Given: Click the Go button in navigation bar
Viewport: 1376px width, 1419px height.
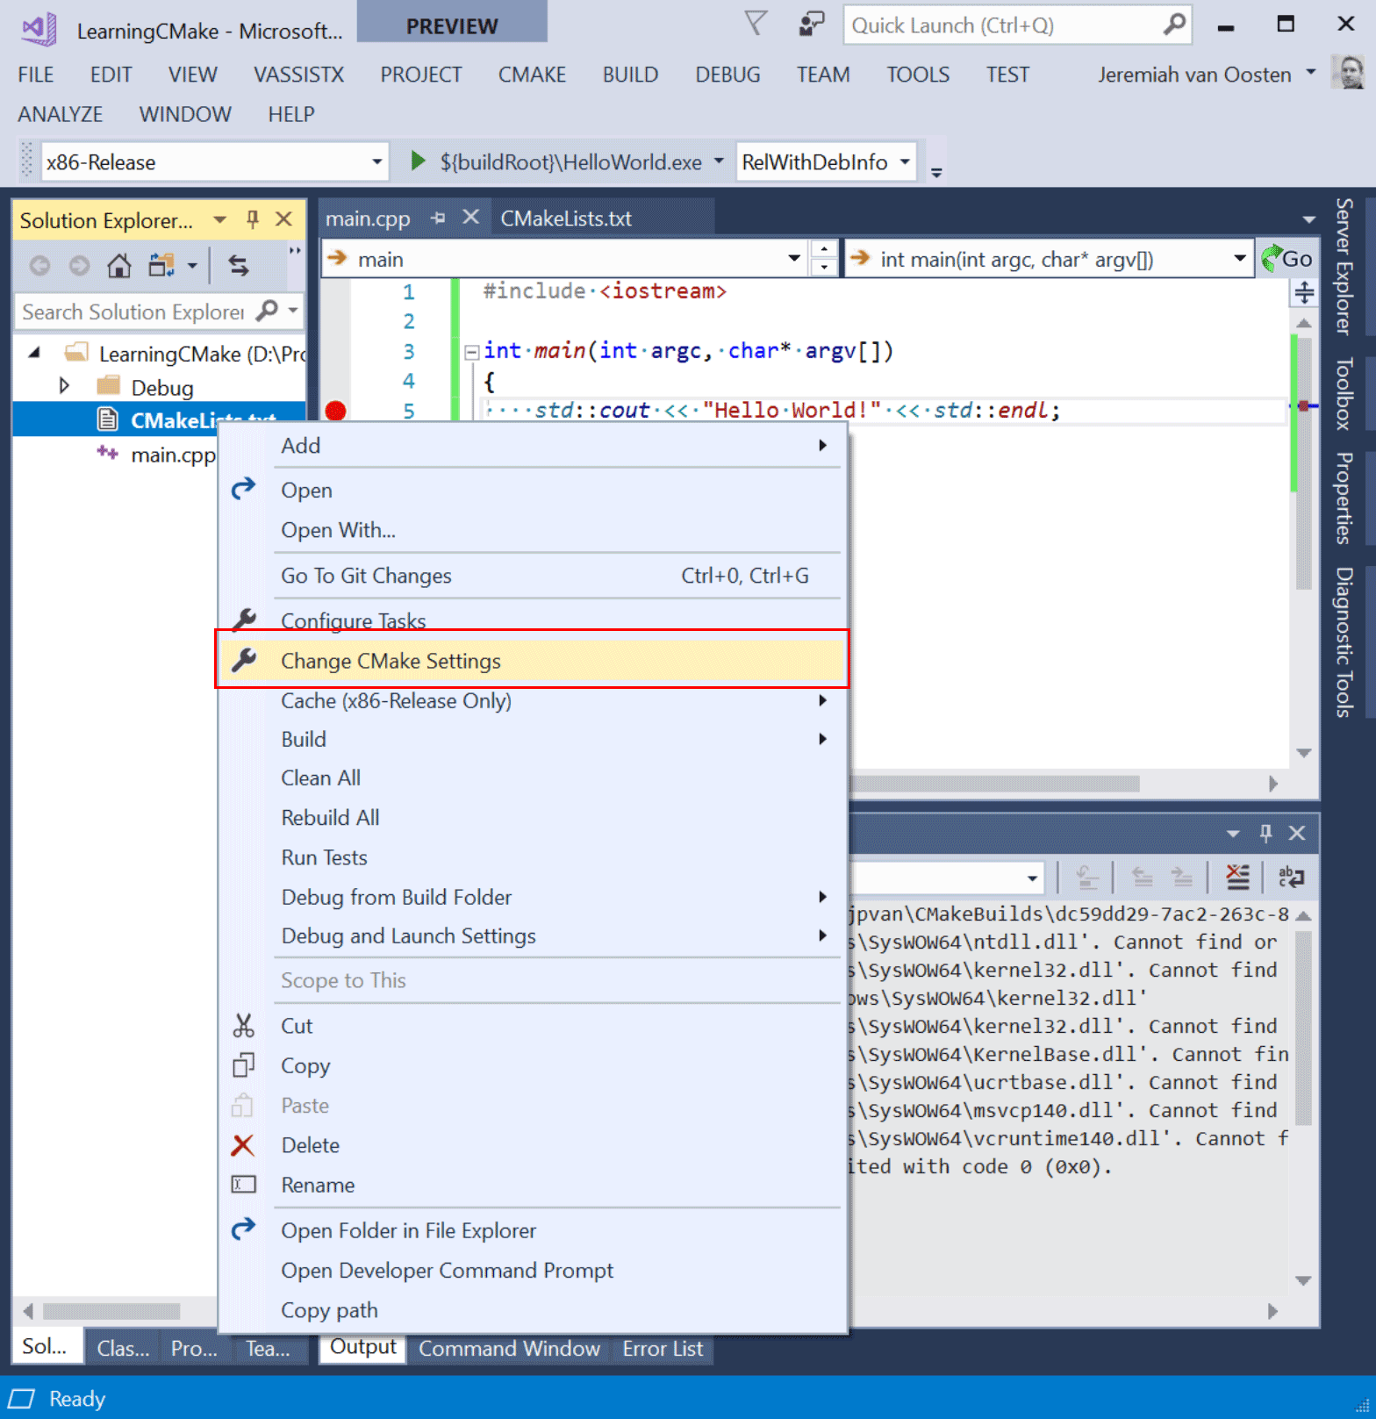Looking at the screenshot, I should pyautogui.click(x=1286, y=259).
